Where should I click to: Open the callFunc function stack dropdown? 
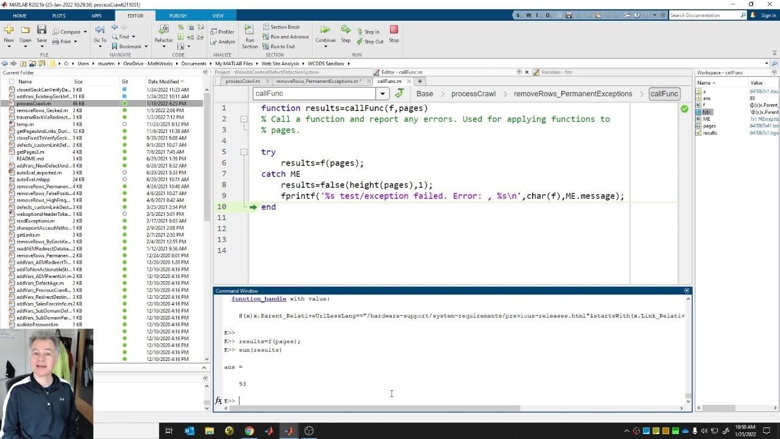382,94
